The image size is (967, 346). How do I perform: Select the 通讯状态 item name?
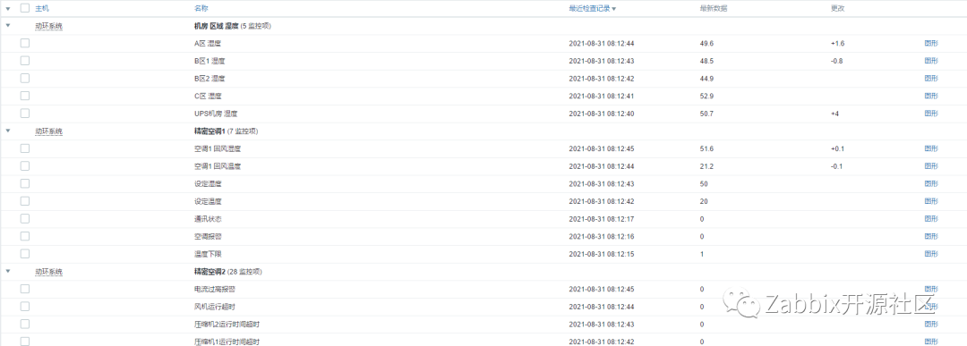point(208,219)
